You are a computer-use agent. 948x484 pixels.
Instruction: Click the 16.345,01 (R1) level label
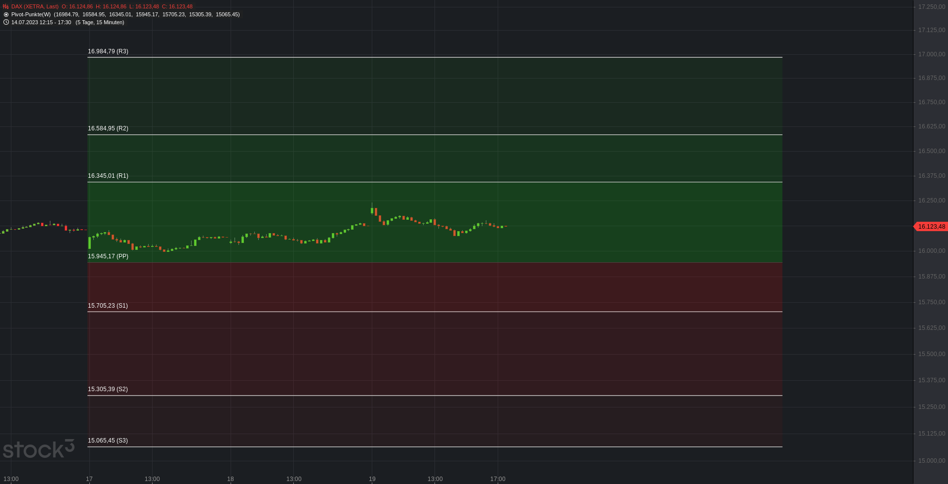click(x=108, y=176)
